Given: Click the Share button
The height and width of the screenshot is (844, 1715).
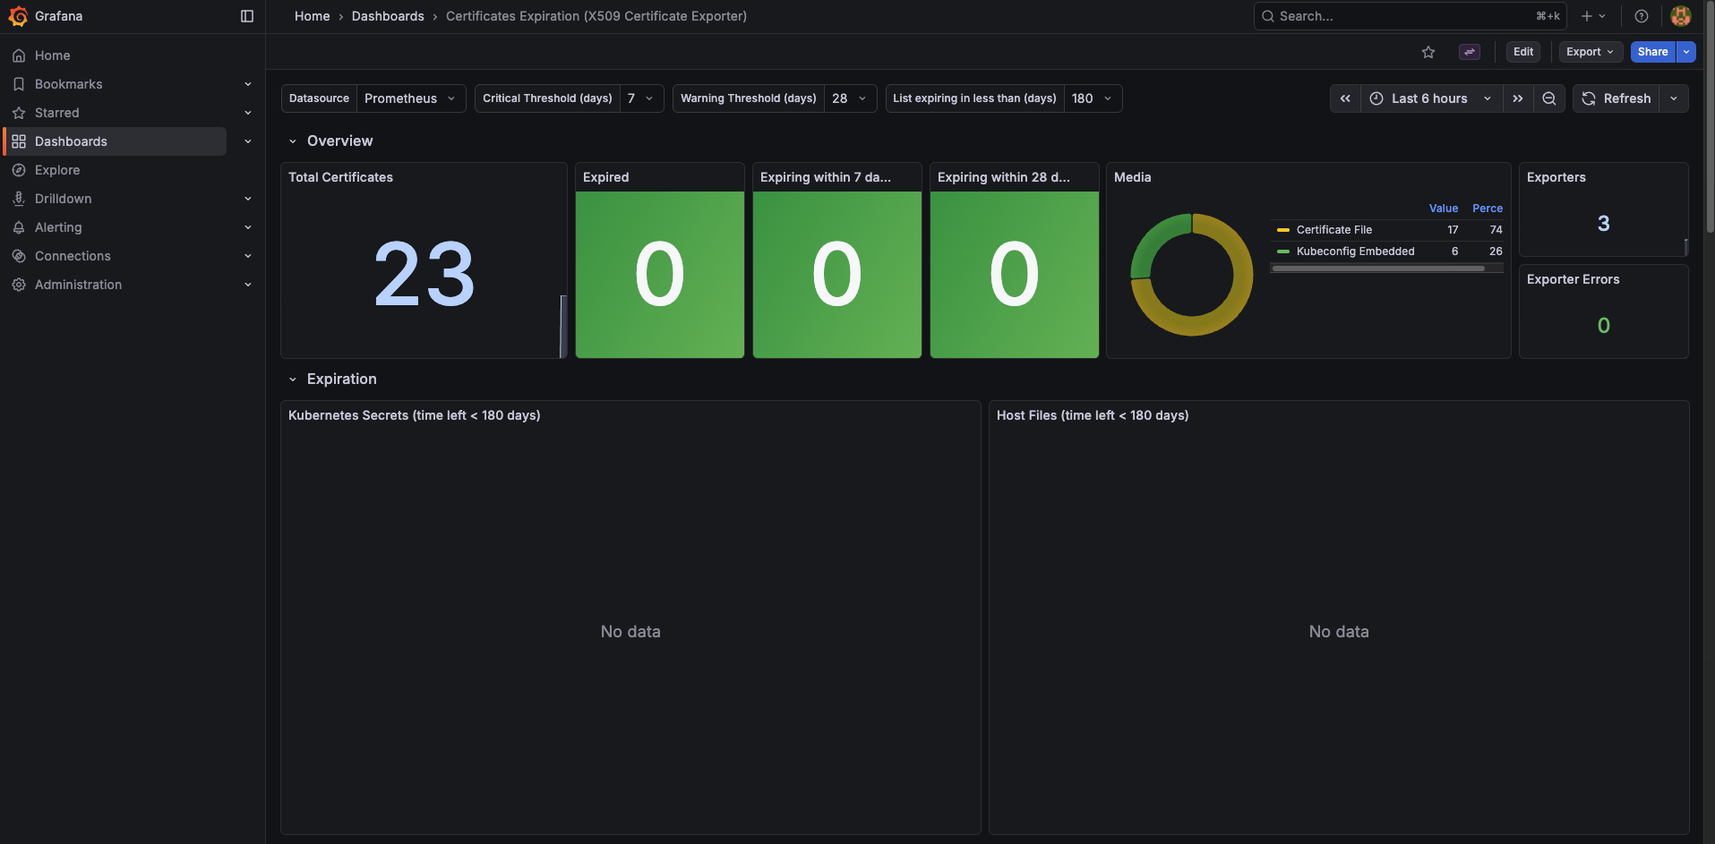Looking at the screenshot, I should tap(1652, 52).
